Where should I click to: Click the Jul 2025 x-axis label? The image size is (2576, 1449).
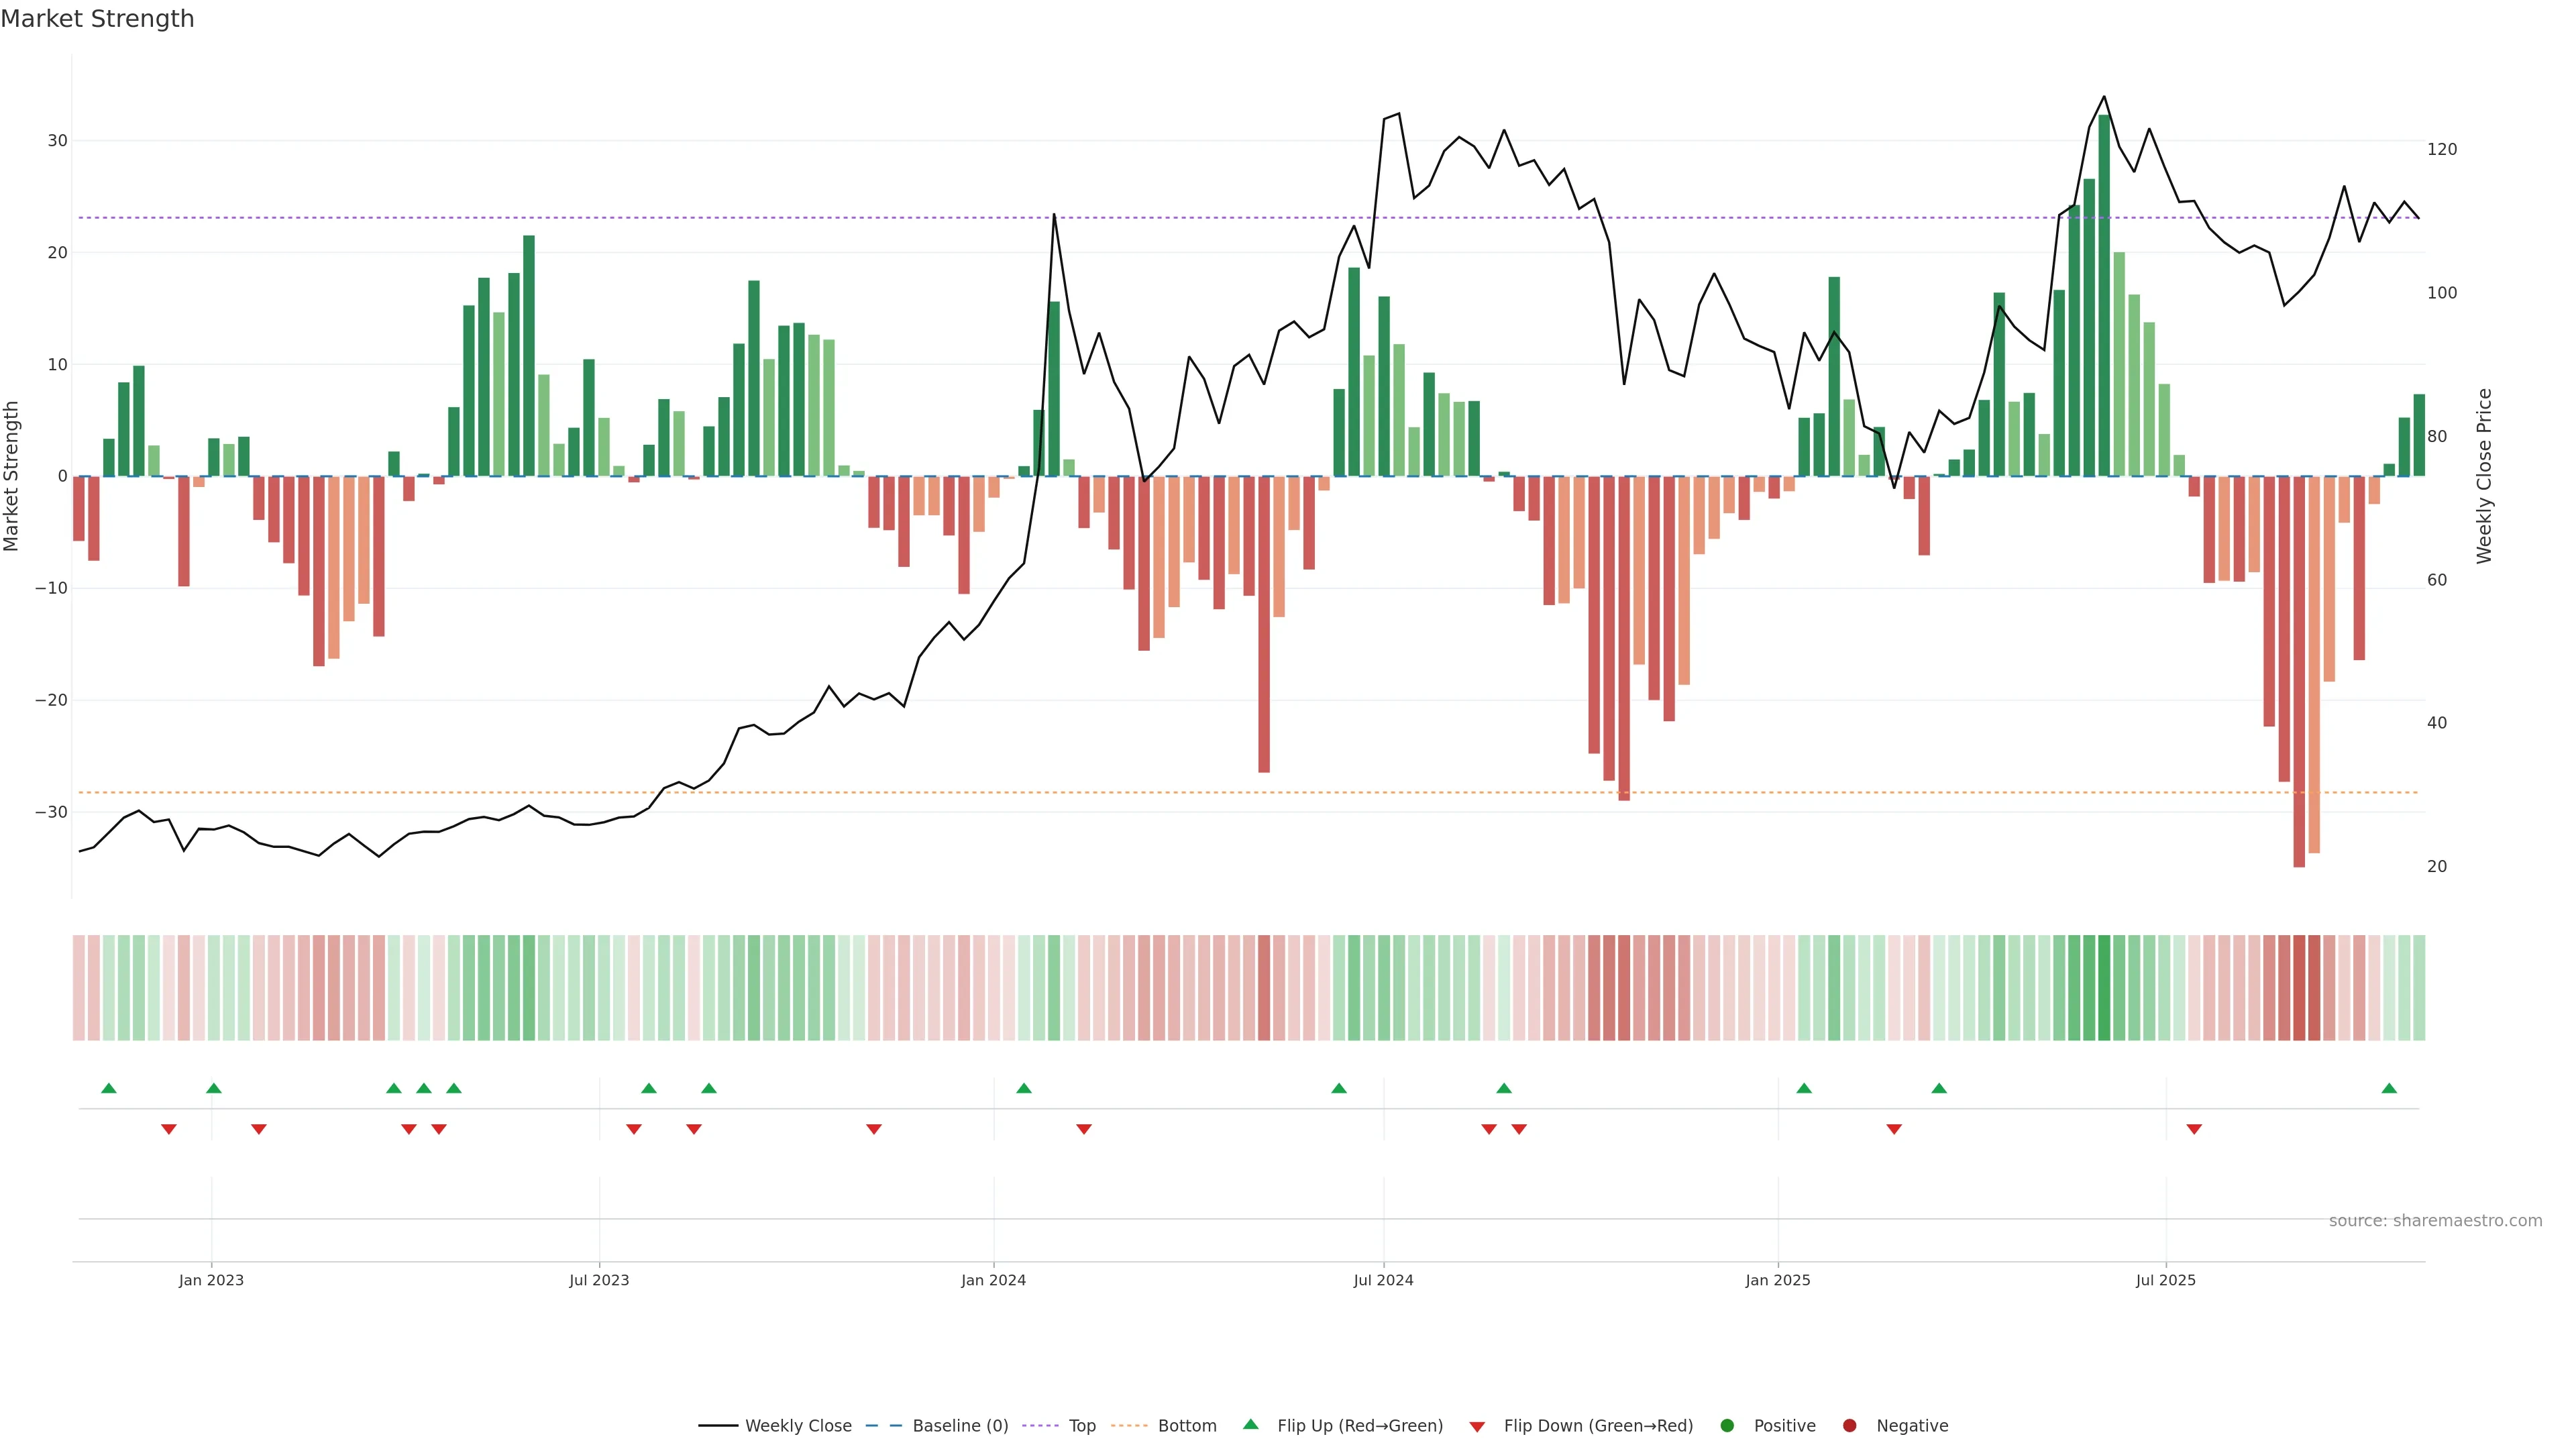click(x=2165, y=1280)
